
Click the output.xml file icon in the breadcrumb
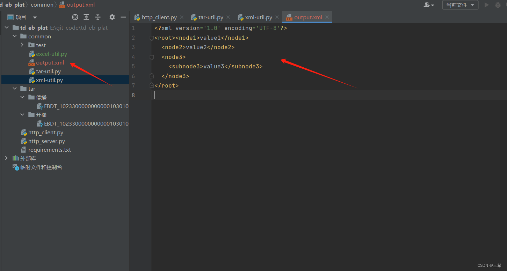tap(62, 5)
